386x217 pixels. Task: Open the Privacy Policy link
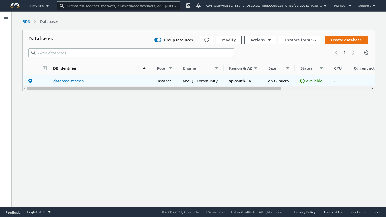(x=305, y=212)
